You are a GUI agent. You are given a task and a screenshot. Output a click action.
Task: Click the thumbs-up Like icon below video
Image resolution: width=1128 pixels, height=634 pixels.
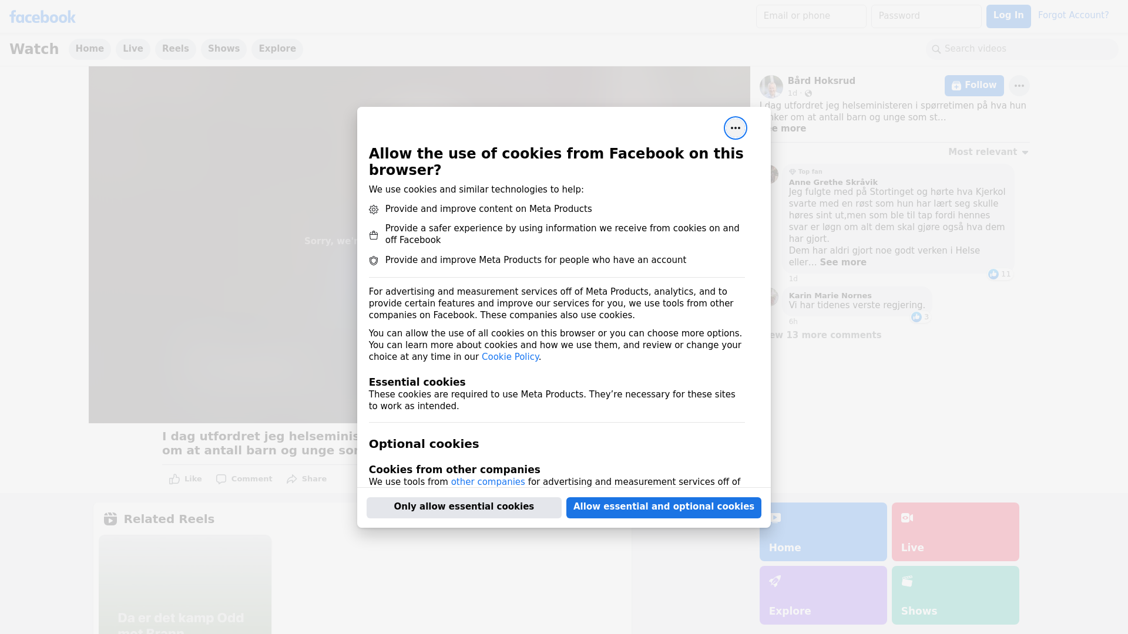pyautogui.click(x=174, y=479)
